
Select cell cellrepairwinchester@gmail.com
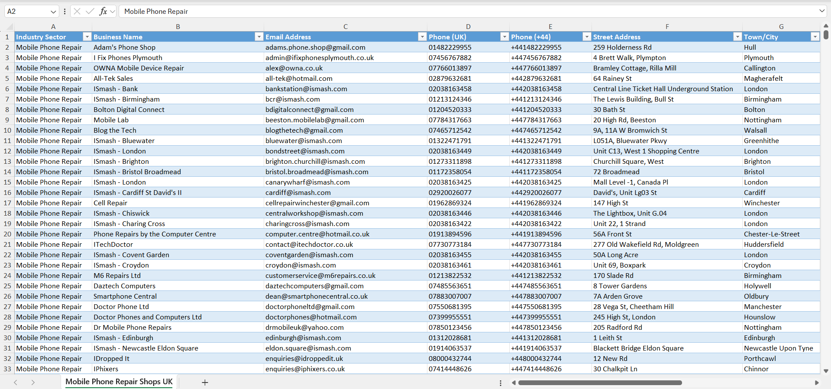pyautogui.click(x=346, y=203)
